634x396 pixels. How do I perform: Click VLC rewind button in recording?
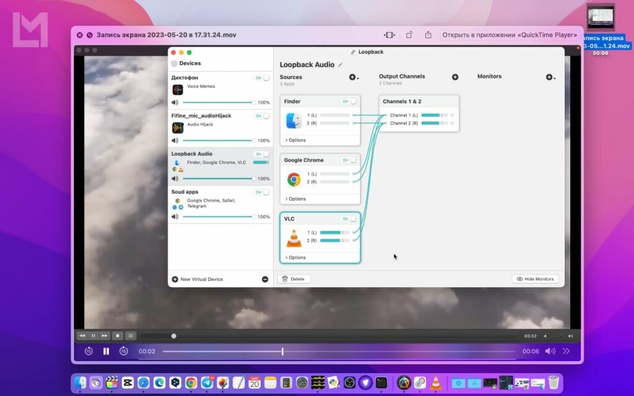82,336
